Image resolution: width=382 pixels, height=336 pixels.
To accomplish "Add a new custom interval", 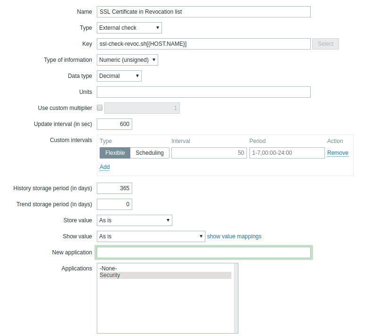I will click(x=104, y=167).
